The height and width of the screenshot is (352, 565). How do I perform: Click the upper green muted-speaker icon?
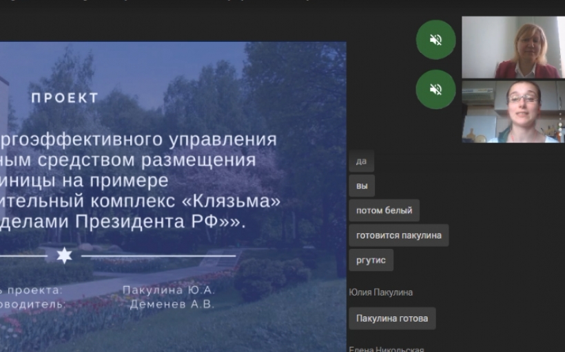pos(435,40)
